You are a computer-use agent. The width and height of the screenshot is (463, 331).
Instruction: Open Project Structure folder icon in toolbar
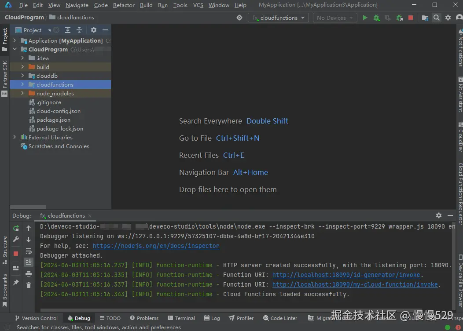[x=425, y=18]
